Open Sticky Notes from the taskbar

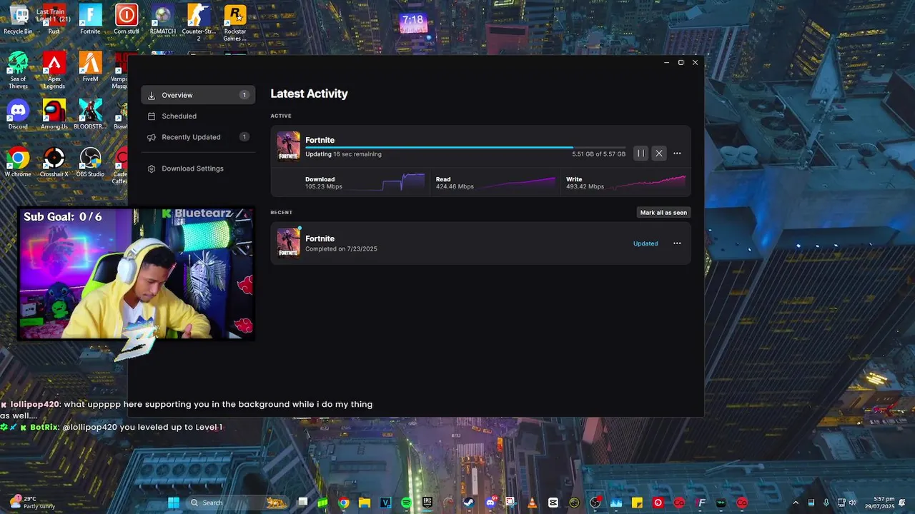coord(637,503)
